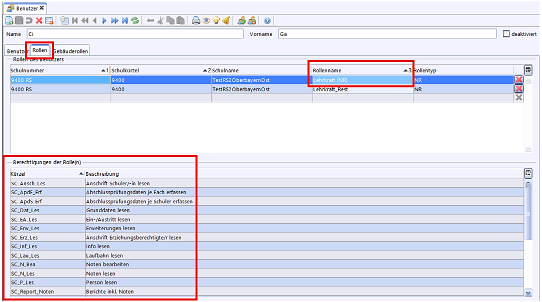Switch to the Gebäuderollen tab

(70, 51)
